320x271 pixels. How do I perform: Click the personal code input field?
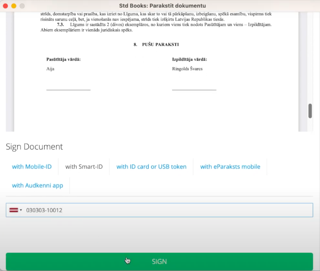point(168,210)
